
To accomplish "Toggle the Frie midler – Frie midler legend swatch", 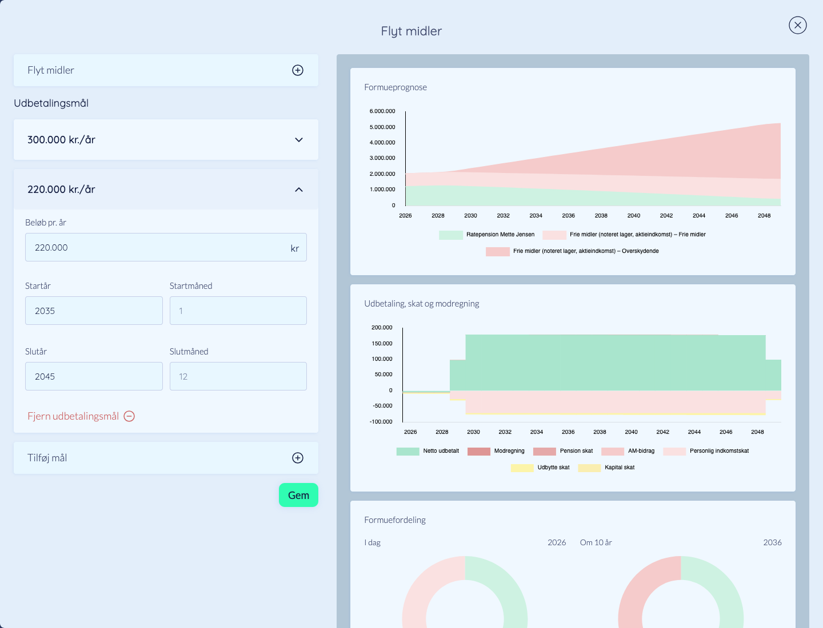I will tap(554, 235).
